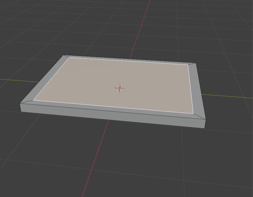
Task: Click the outer front-right top corner vertex
Action: (206, 119)
